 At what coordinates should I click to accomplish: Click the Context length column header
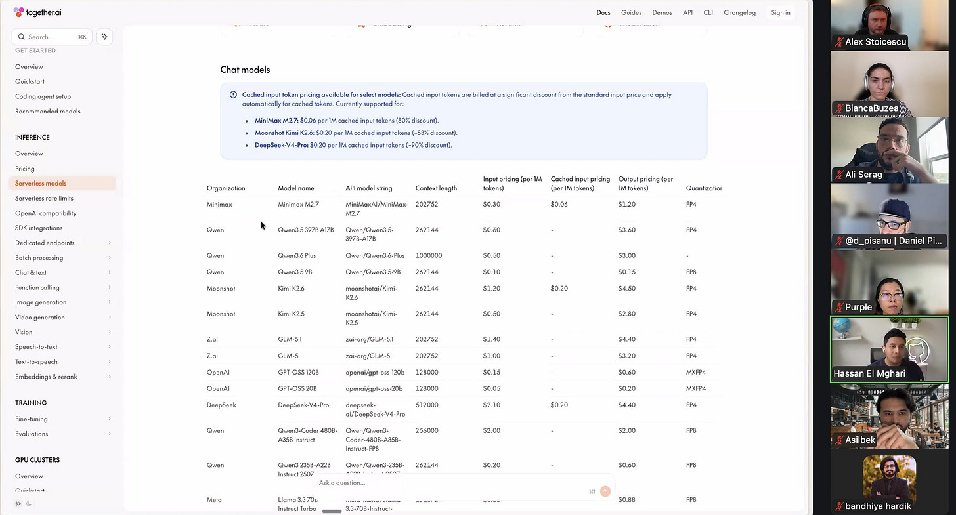click(x=436, y=188)
